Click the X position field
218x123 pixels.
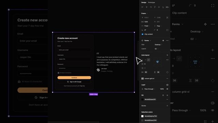click(x=147, y=17)
